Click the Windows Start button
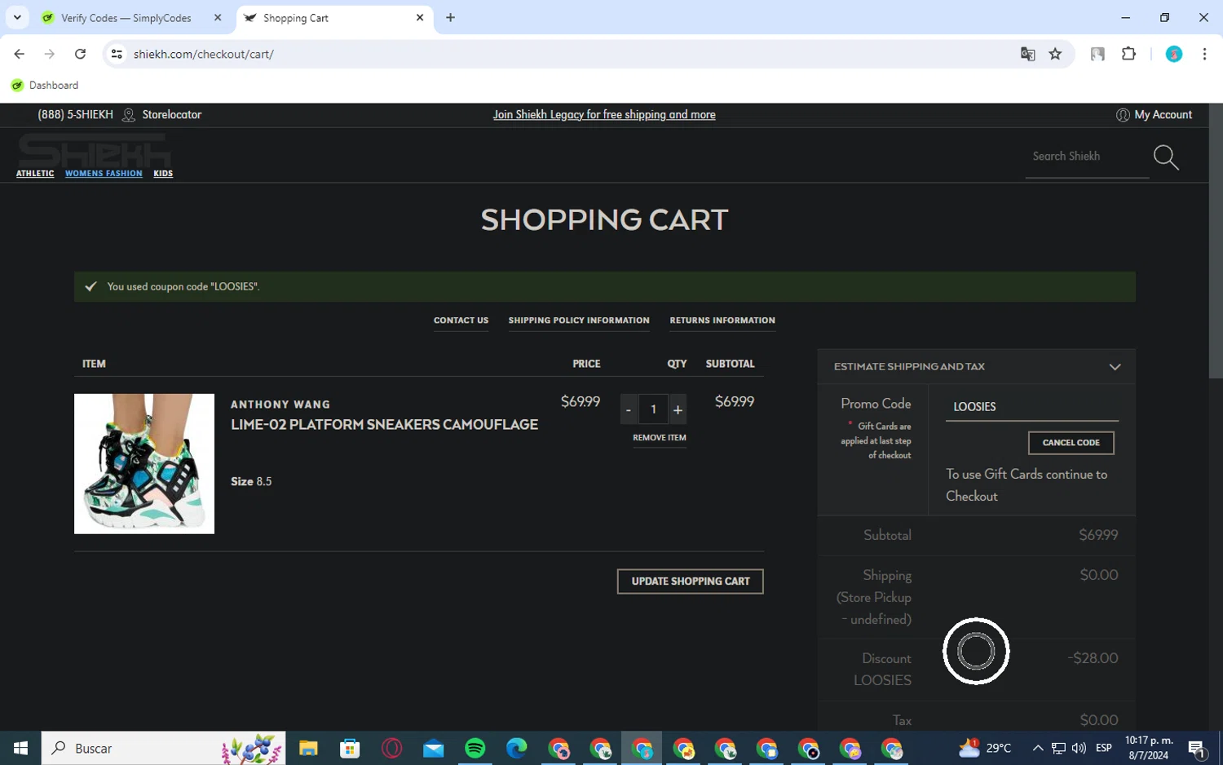 tap(20, 748)
